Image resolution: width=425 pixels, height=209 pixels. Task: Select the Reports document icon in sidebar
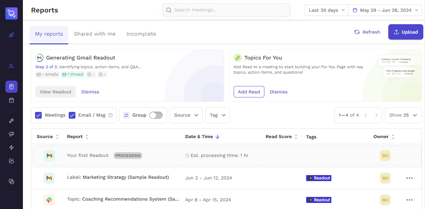(x=11, y=87)
